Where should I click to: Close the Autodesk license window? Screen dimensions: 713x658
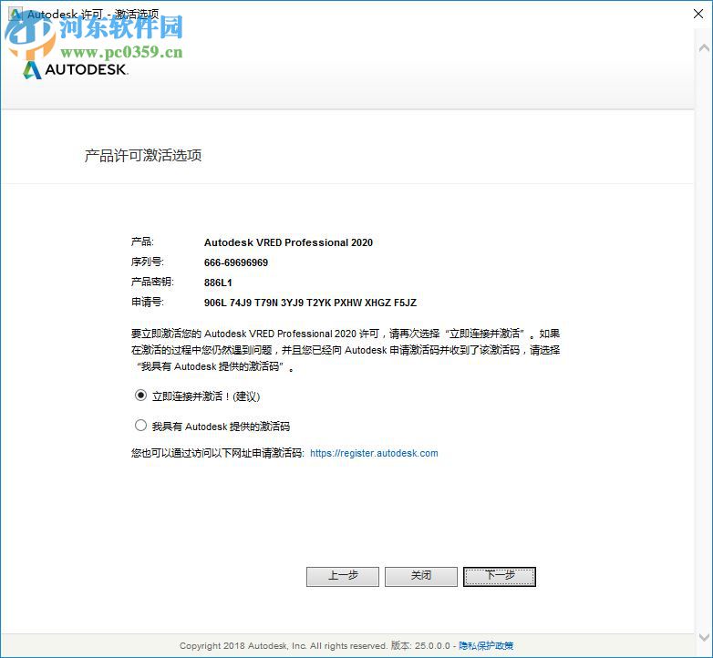pos(698,14)
